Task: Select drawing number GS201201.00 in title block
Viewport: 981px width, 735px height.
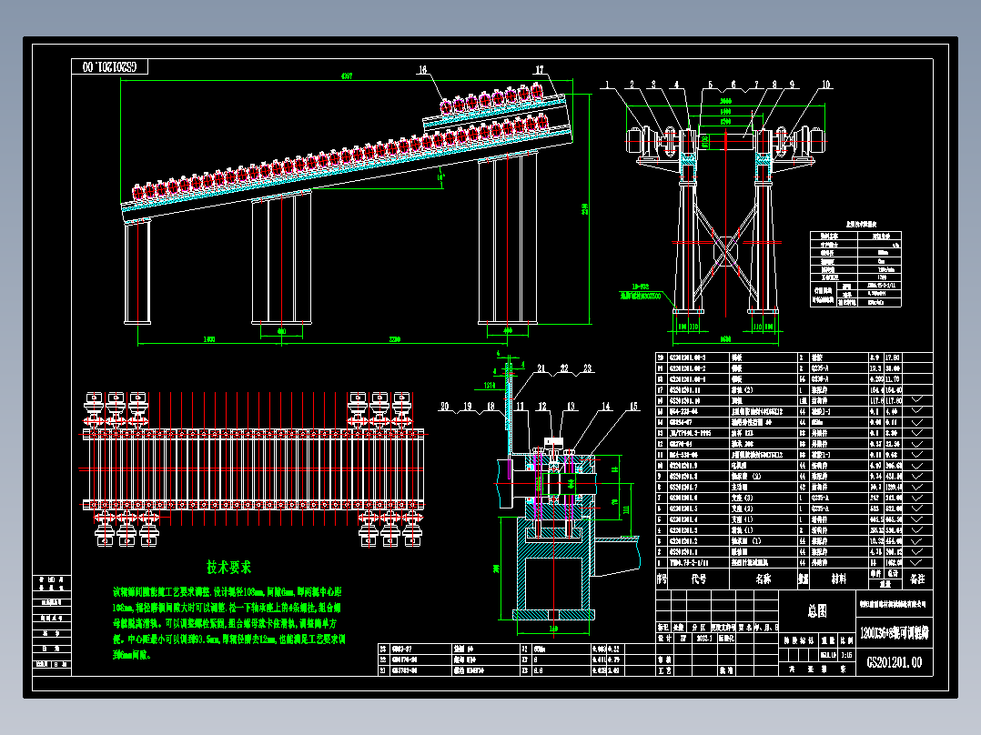Action: pos(894,662)
